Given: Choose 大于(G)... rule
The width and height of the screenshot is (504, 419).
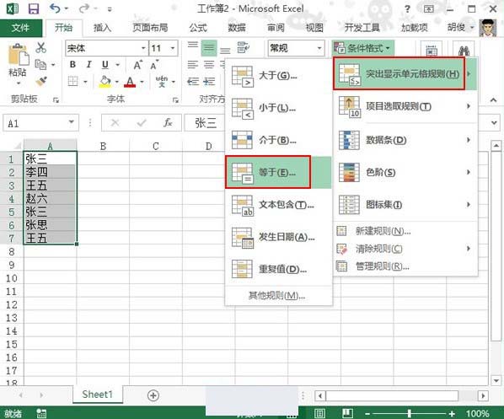Looking at the screenshot, I should 278,76.
